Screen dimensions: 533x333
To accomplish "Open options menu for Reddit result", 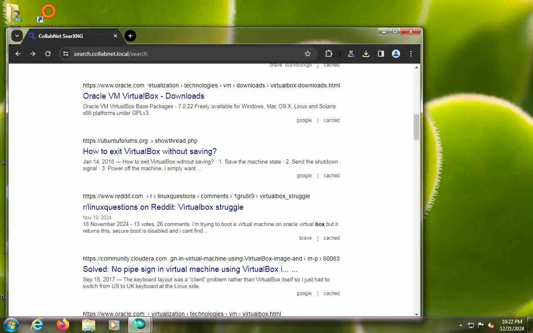I will [x=318, y=239].
